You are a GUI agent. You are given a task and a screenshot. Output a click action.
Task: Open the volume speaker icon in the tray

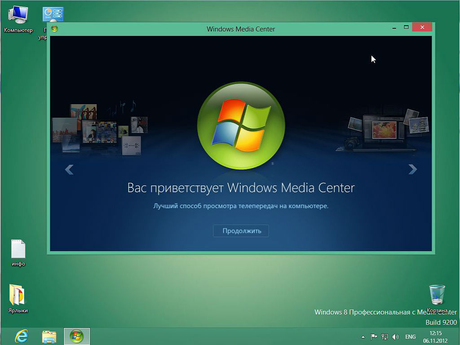[x=395, y=337]
